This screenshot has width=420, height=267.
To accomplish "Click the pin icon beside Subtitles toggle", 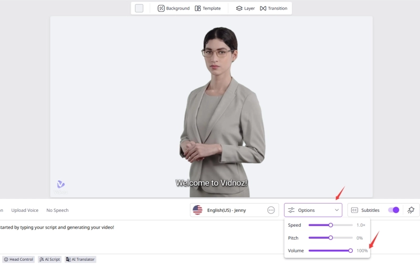I will click(x=411, y=210).
